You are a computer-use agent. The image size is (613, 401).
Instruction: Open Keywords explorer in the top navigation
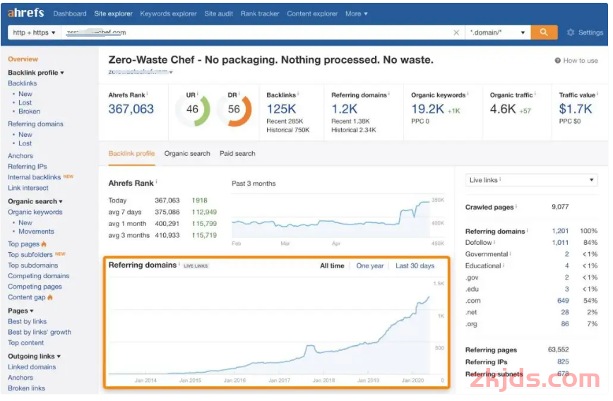169,13
